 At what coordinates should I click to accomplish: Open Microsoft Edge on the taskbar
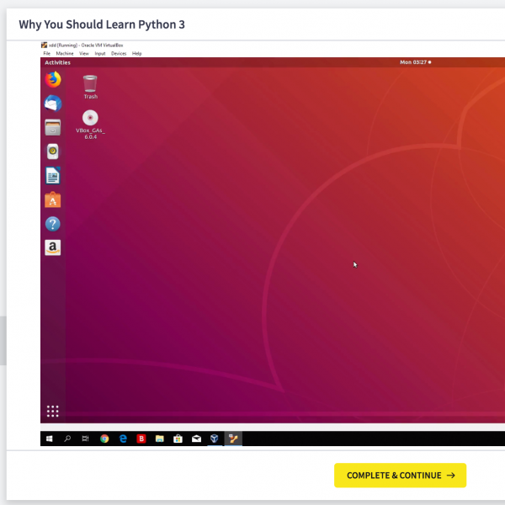point(123,439)
